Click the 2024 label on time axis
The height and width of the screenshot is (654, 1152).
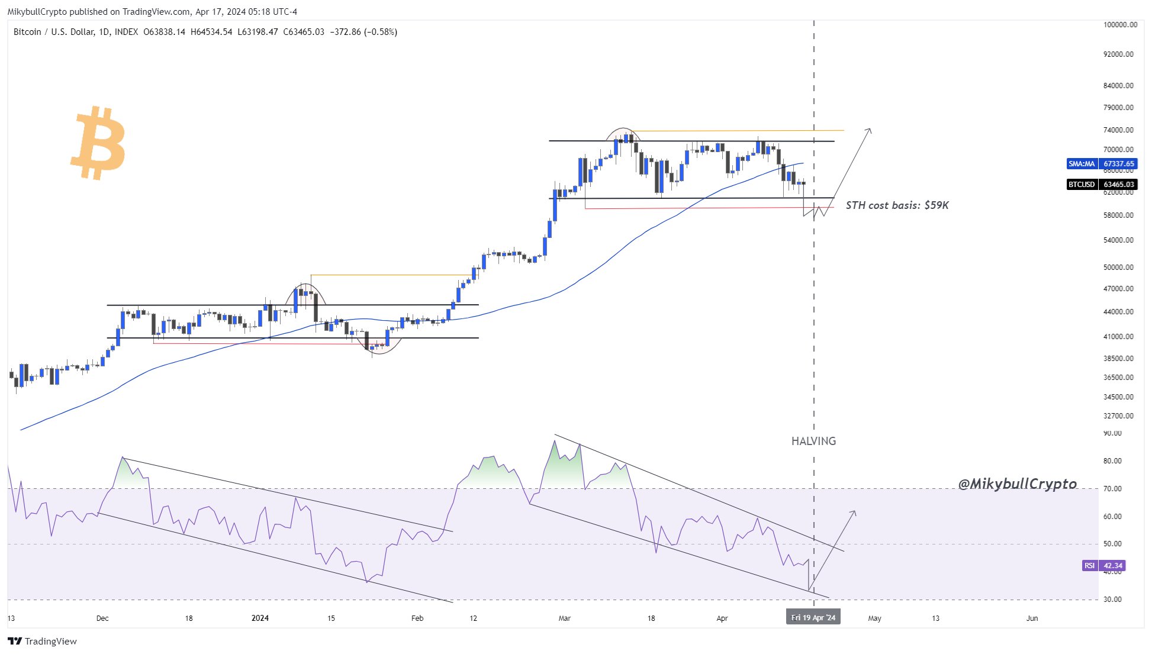coord(260,618)
